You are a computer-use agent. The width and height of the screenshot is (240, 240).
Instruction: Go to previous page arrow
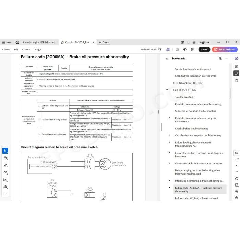click(237, 166)
